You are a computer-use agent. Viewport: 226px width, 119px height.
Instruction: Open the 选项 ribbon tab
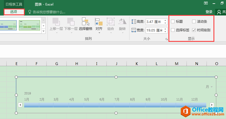point(14,12)
